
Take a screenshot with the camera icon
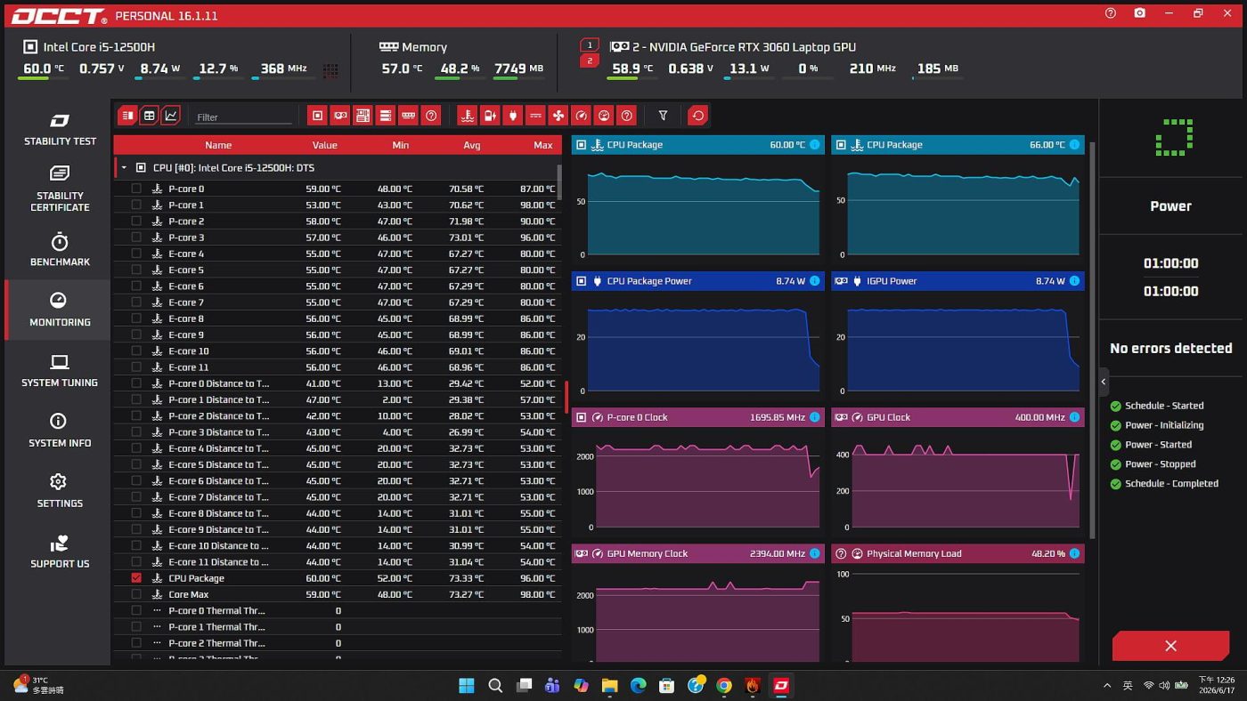[1140, 13]
